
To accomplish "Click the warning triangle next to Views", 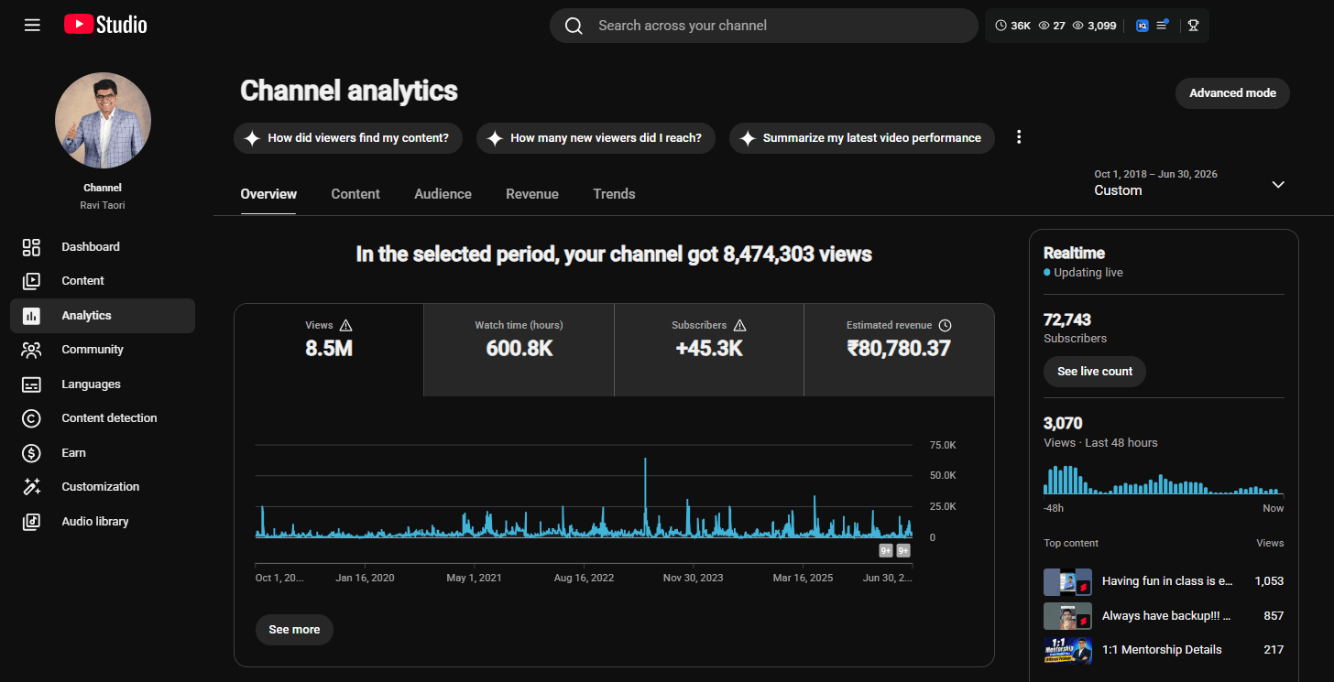I will tap(345, 325).
